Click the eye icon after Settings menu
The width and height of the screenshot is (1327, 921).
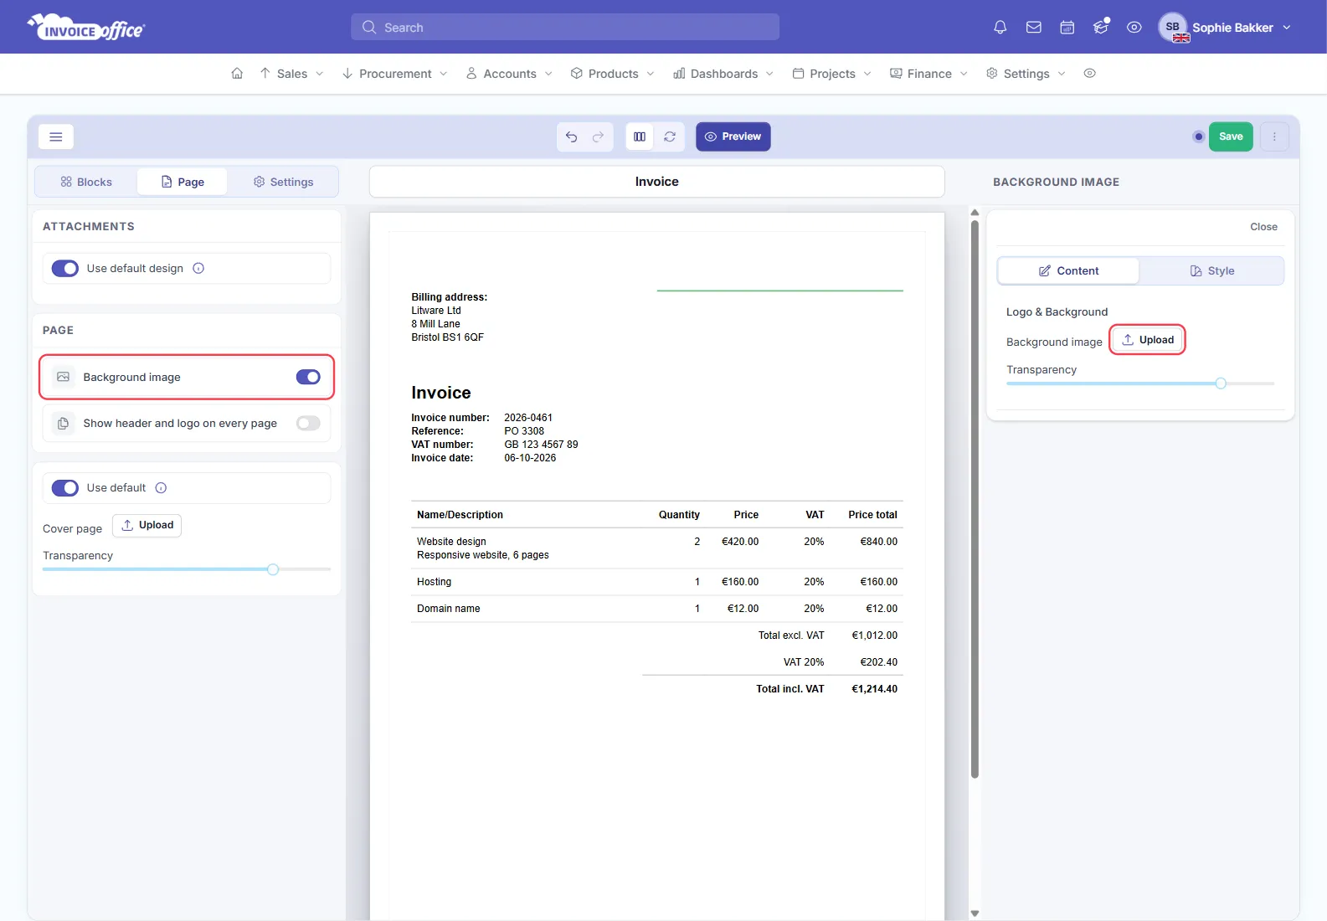[1089, 74]
